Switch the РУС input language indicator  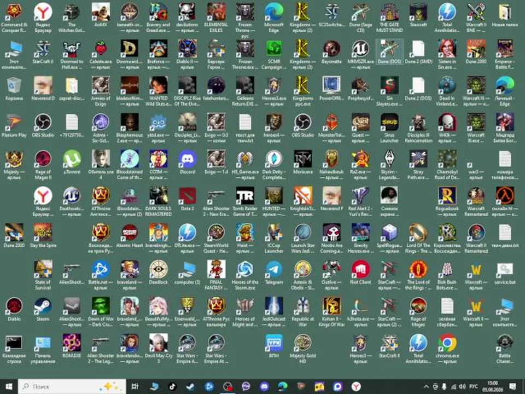coord(474,387)
